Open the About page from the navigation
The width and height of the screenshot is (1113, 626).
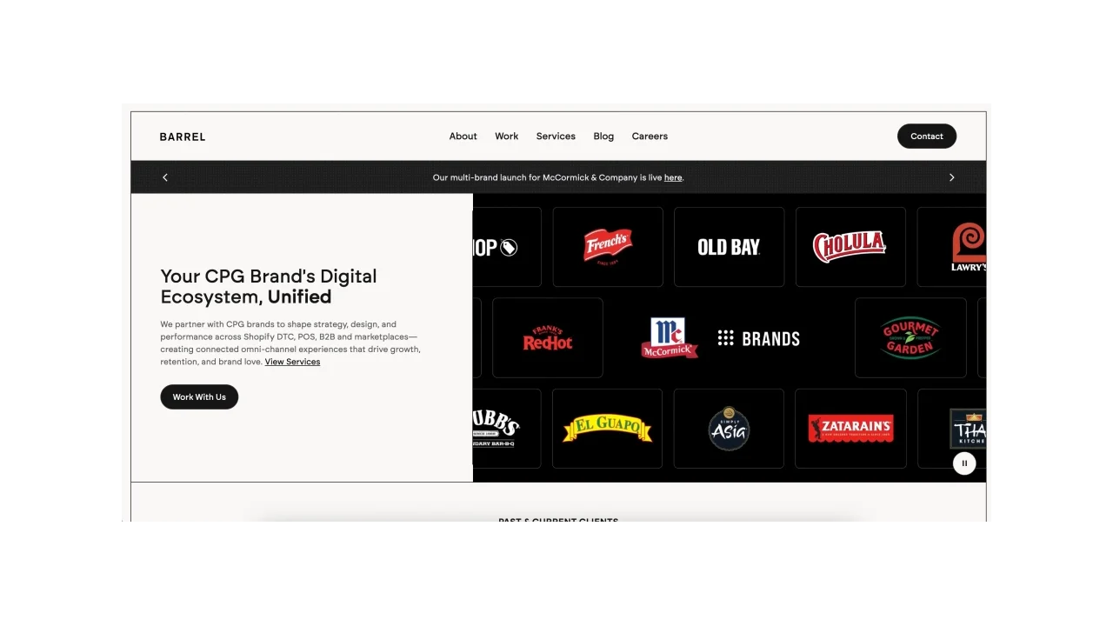click(x=463, y=136)
